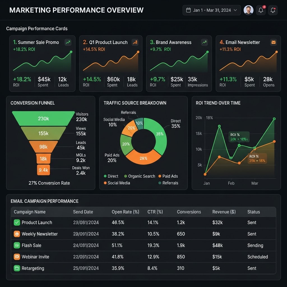Click the 230k Visitors funnel stage

point(43,119)
